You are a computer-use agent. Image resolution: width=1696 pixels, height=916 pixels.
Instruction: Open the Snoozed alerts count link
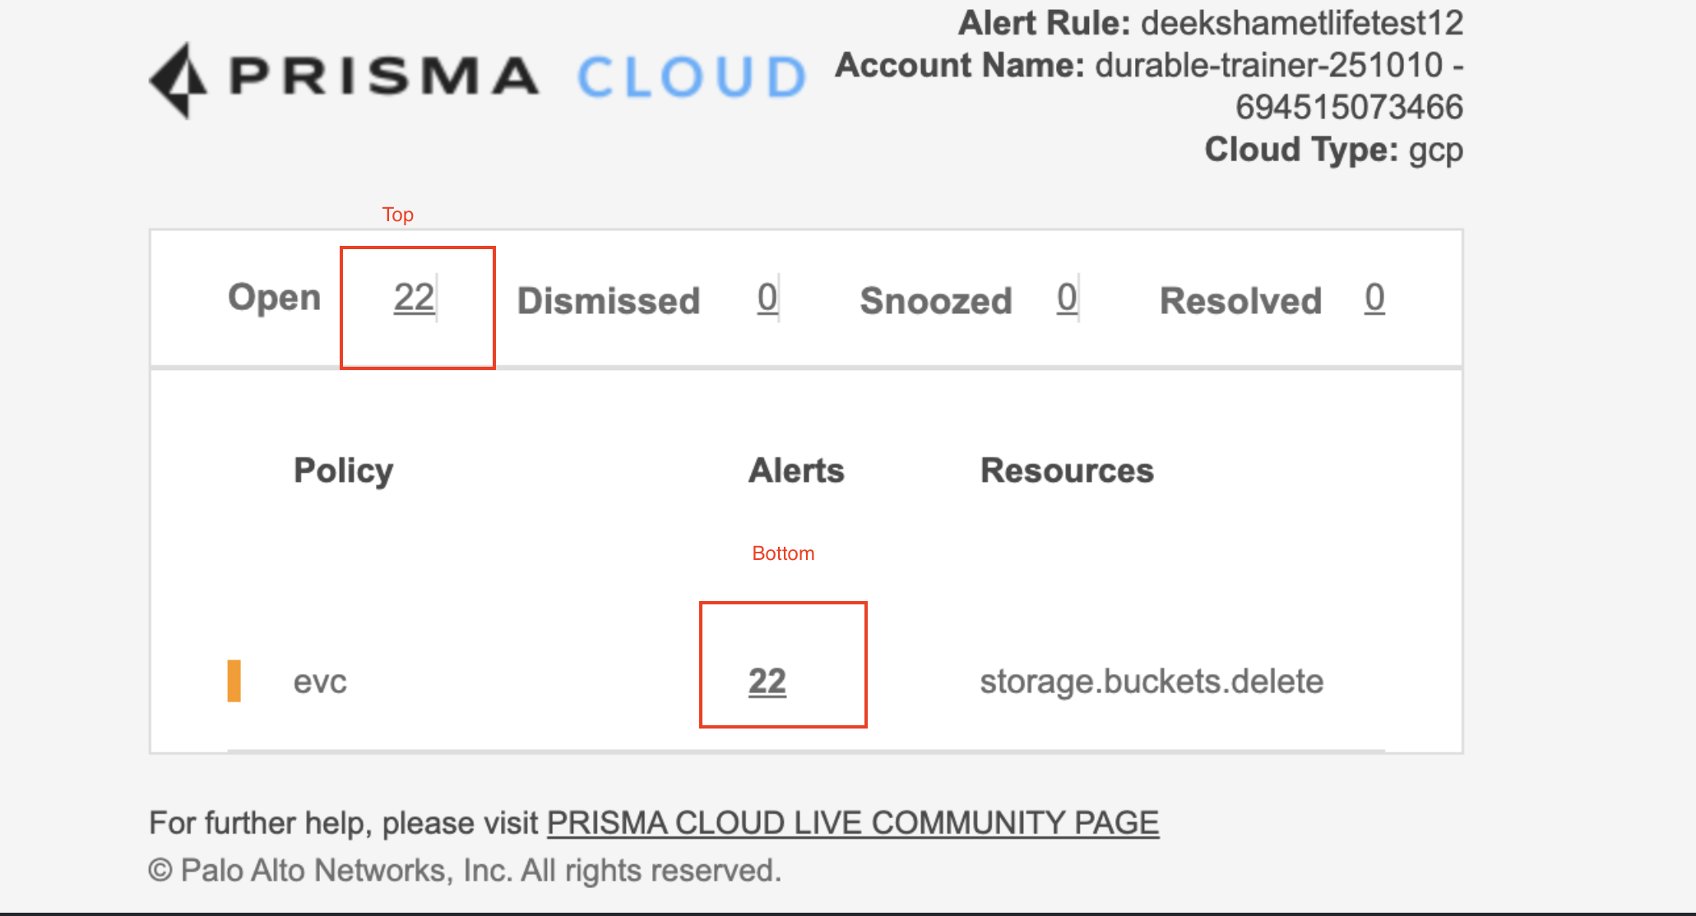(x=1066, y=298)
